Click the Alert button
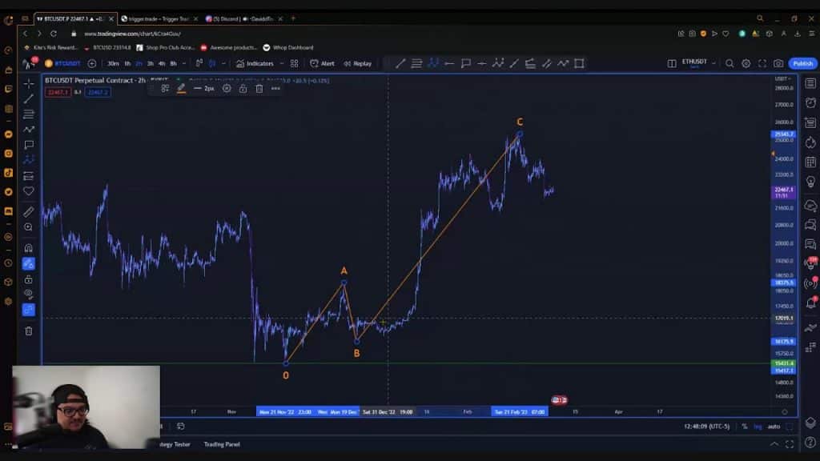This screenshot has width=820, height=461. 323,63
